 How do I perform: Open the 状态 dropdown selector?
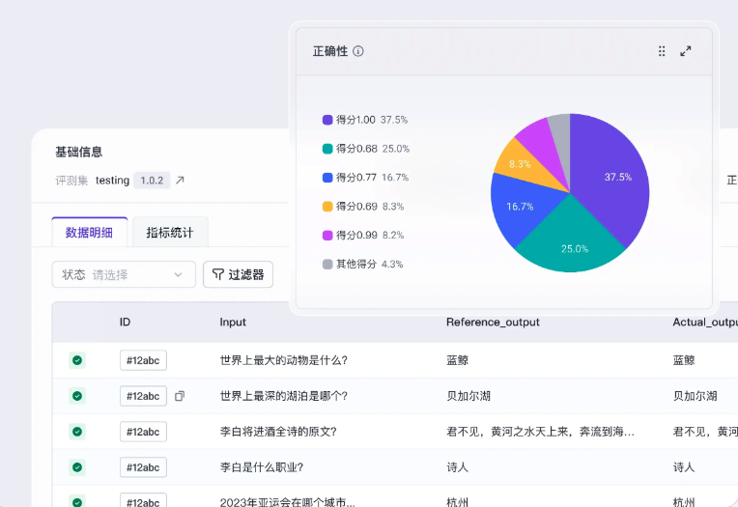click(124, 274)
